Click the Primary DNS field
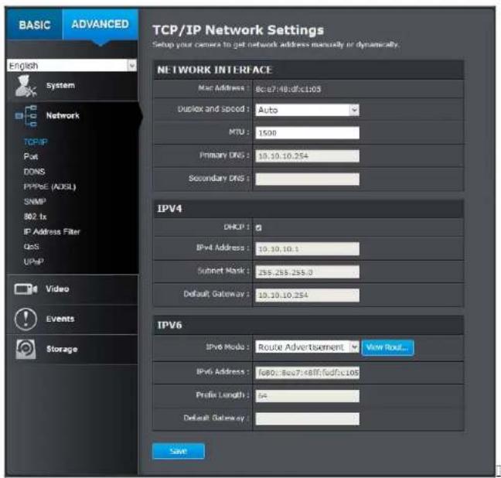This screenshot has width=501, height=478. [x=307, y=156]
